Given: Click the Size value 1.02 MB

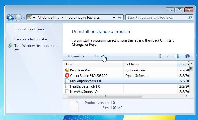Looking at the screenshot, I should click(x=116, y=108).
